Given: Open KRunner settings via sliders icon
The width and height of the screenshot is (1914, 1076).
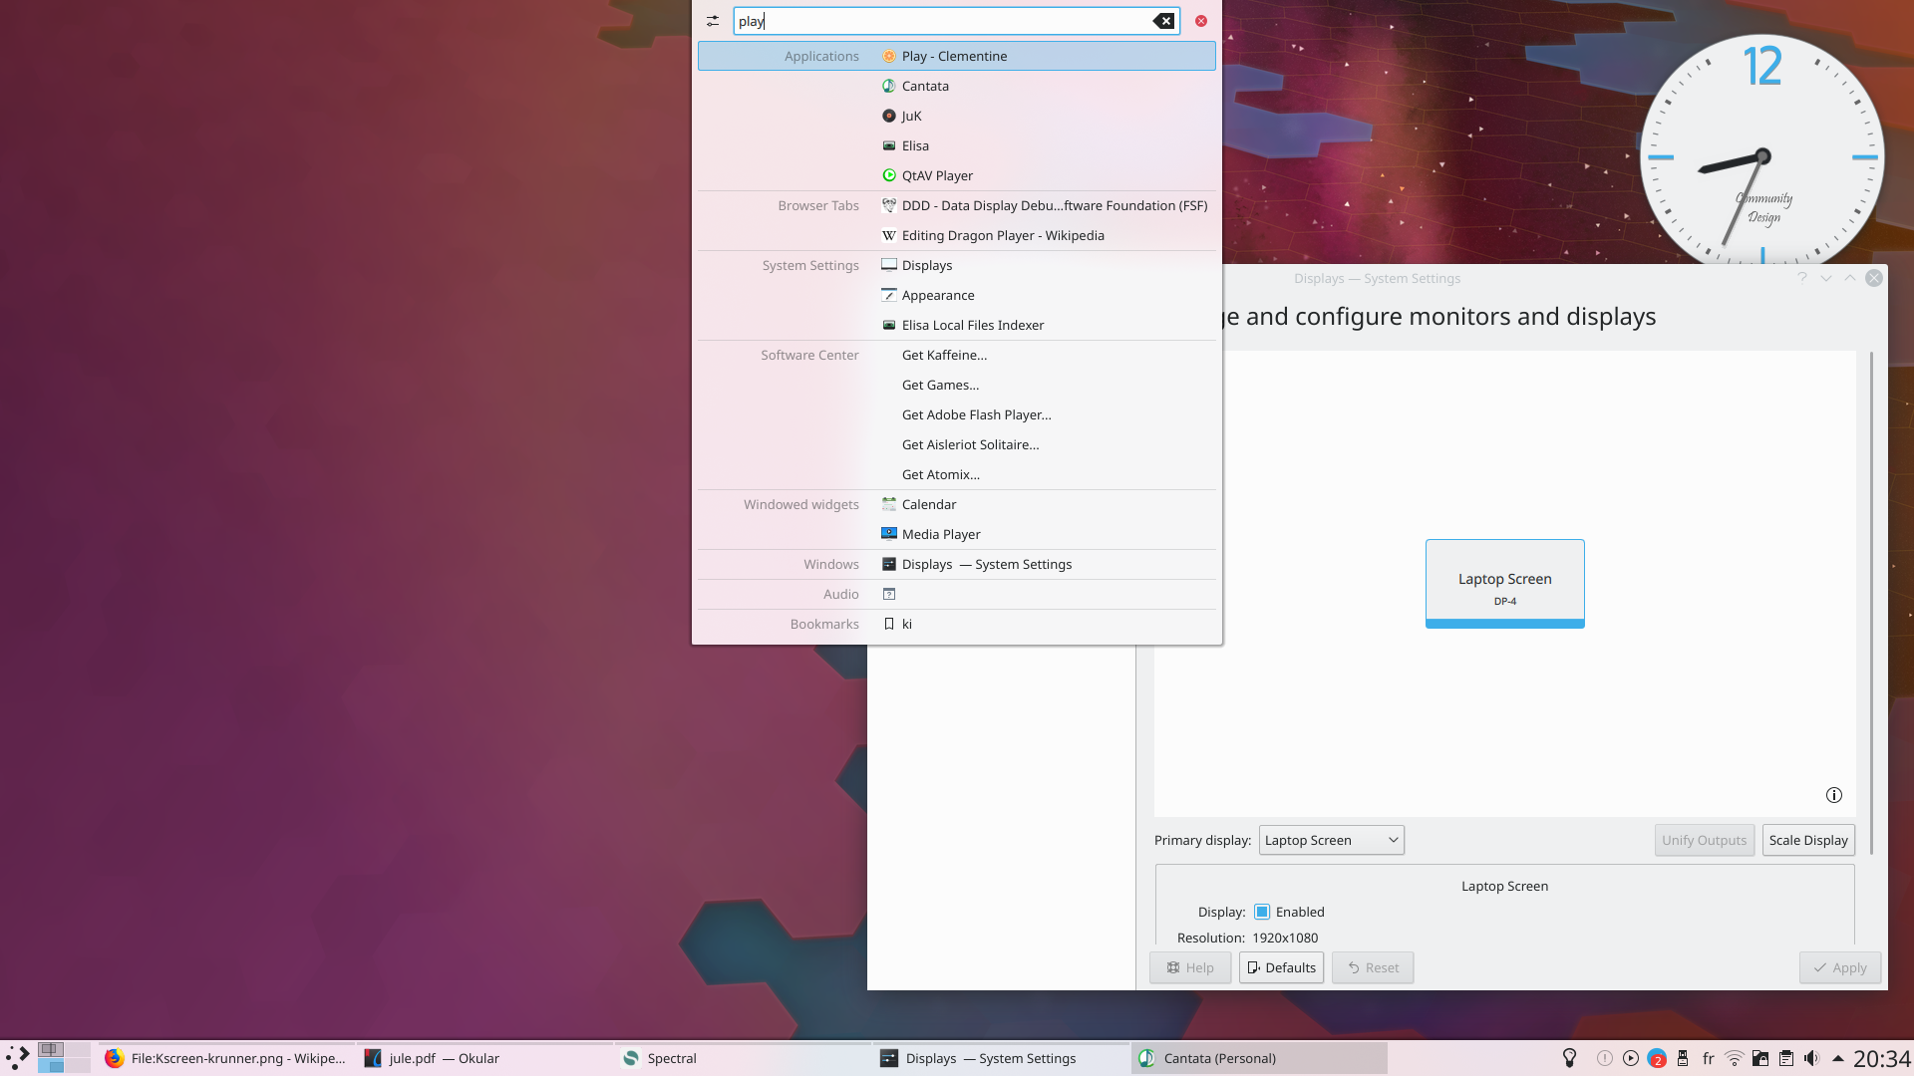Looking at the screenshot, I should point(713,21).
